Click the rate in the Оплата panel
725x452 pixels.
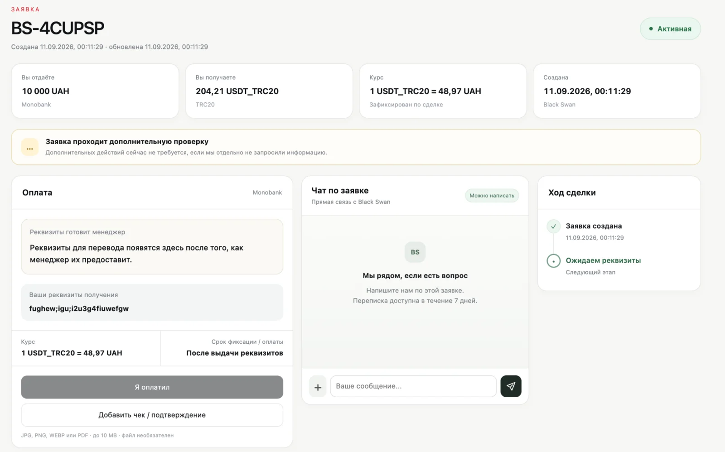pyautogui.click(x=72, y=353)
